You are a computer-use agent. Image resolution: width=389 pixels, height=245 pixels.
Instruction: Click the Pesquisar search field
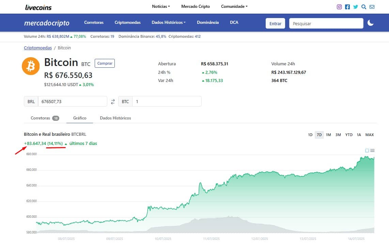pos(326,23)
